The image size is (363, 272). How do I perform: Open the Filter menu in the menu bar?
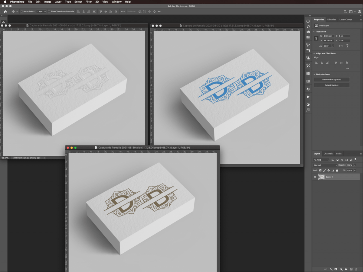88,2
